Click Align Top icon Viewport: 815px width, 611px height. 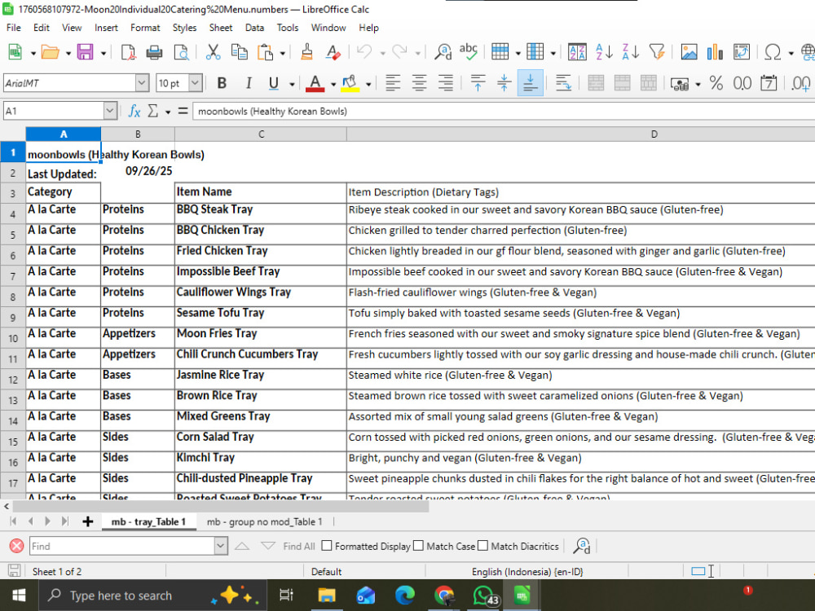coord(478,82)
